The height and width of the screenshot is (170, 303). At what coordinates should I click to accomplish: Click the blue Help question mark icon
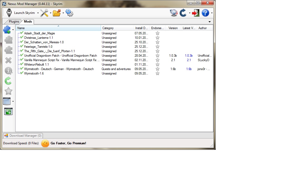point(205,13)
